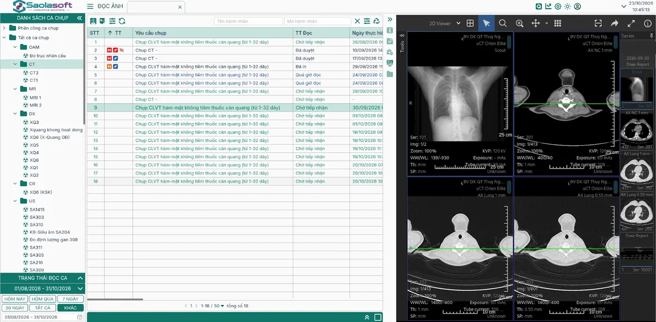Filter cases by 7 NGÀY button

pyautogui.click(x=71, y=299)
